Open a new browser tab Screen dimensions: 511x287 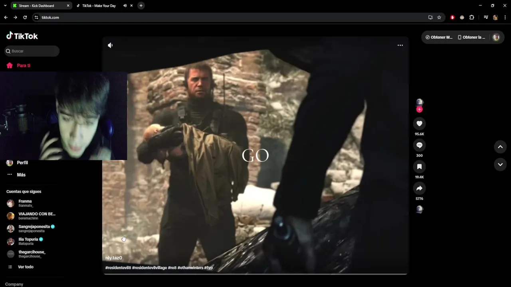pos(141,6)
